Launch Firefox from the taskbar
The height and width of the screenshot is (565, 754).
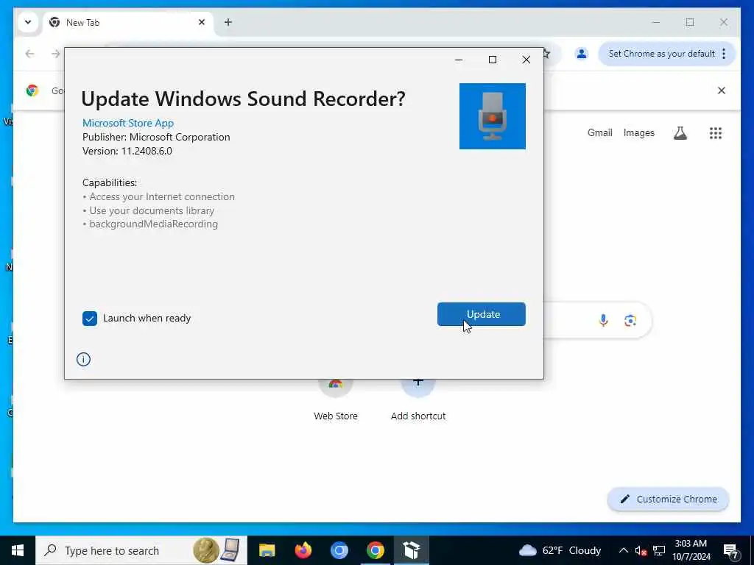(x=303, y=550)
